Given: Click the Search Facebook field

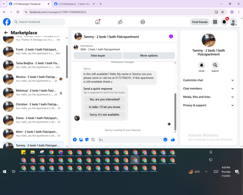Looking at the screenshot, I should point(39,22).
